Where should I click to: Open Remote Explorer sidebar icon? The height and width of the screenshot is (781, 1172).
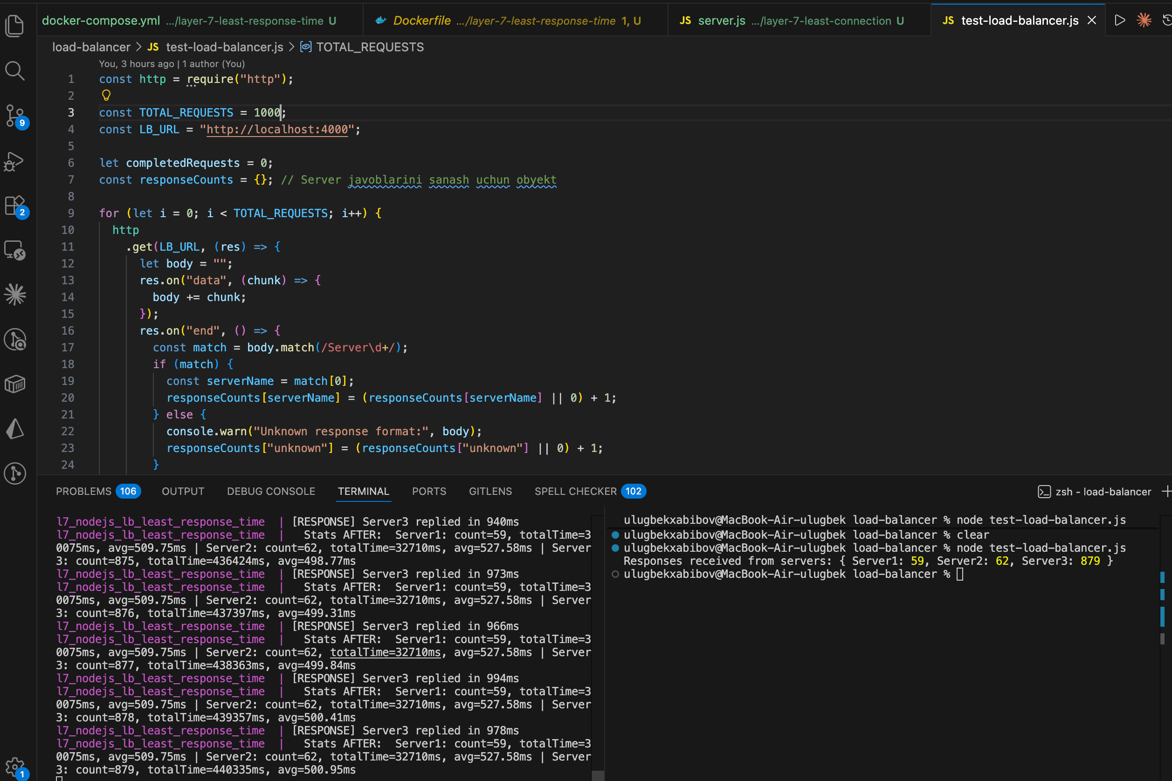pyautogui.click(x=15, y=250)
